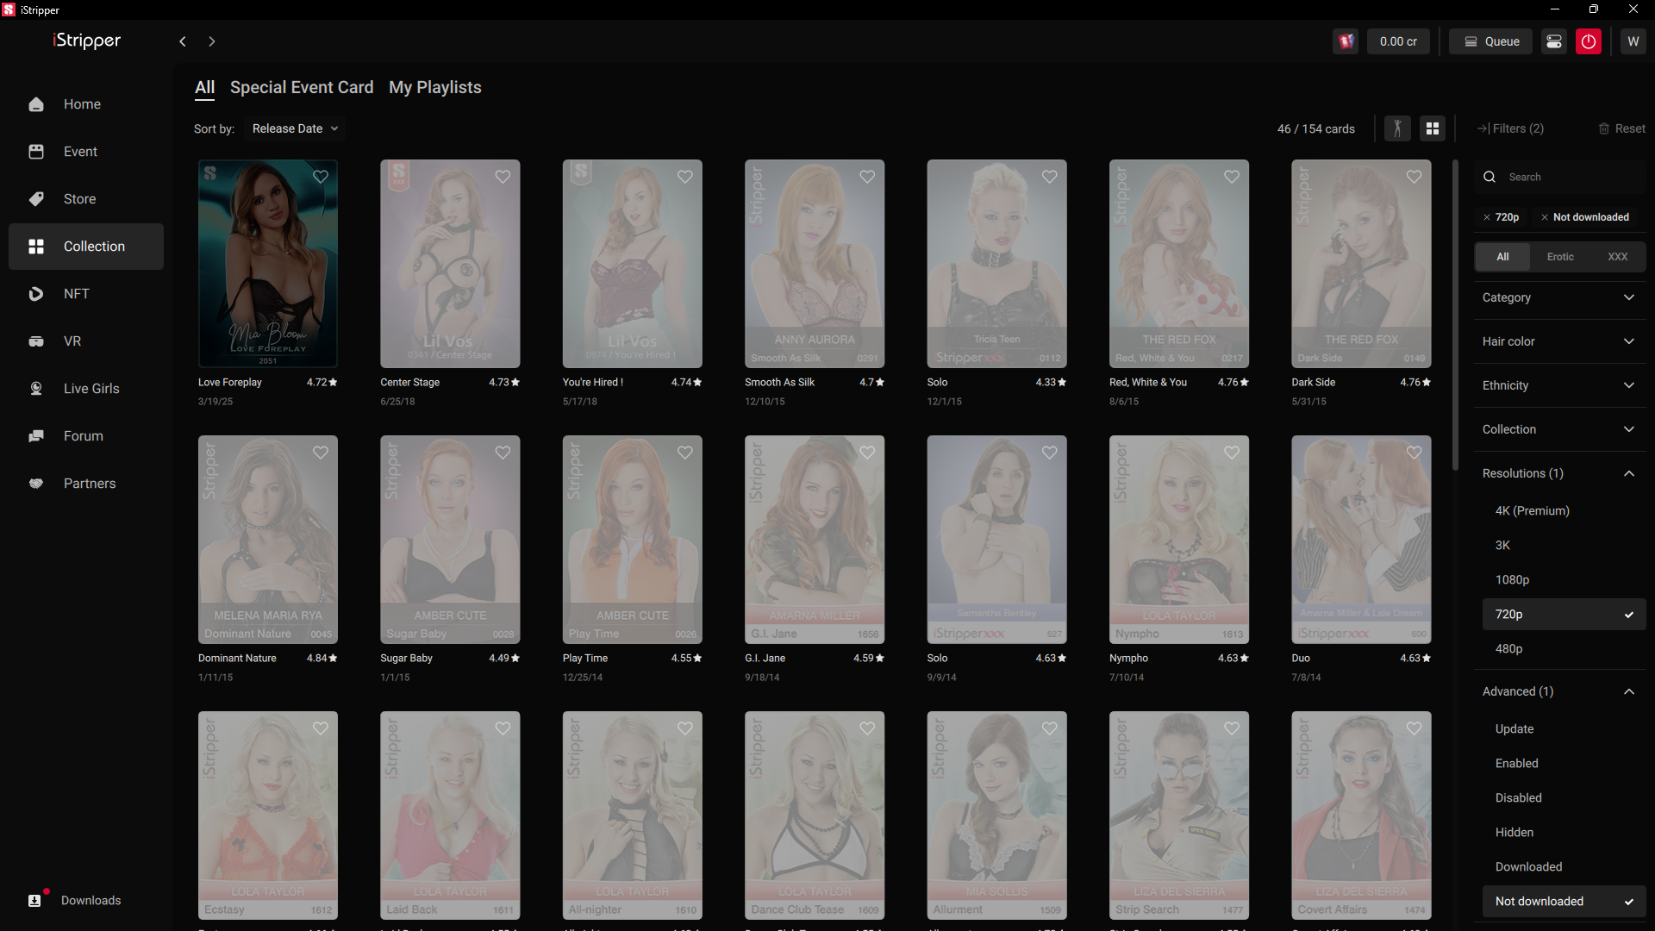Collapse the Resolutions filter section

click(1558, 473)
